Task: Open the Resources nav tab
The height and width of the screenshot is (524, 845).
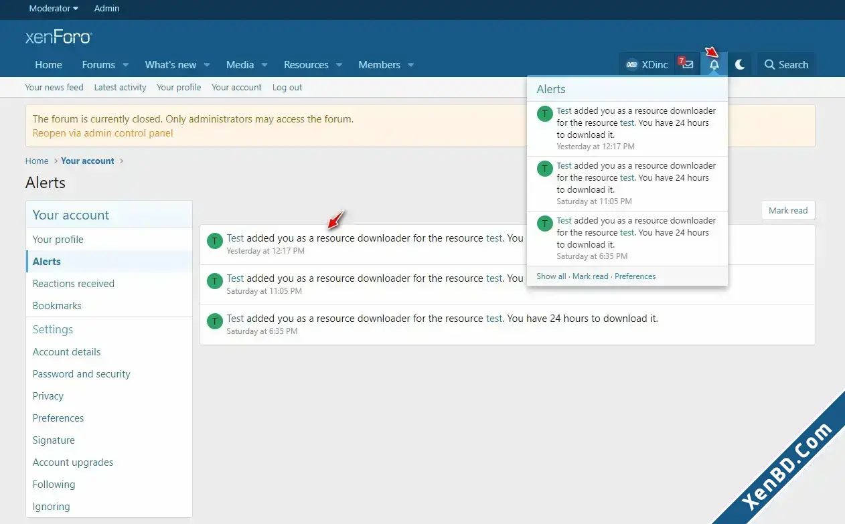Action: [x=306, y=65]
